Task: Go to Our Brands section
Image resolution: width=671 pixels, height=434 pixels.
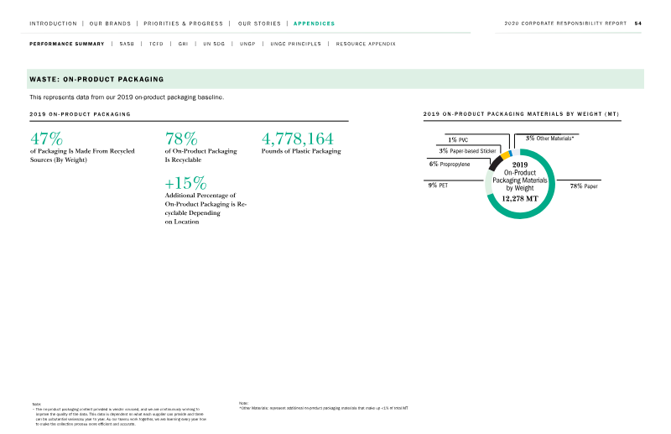Action: pyautogui.click(x=110, y=24)
